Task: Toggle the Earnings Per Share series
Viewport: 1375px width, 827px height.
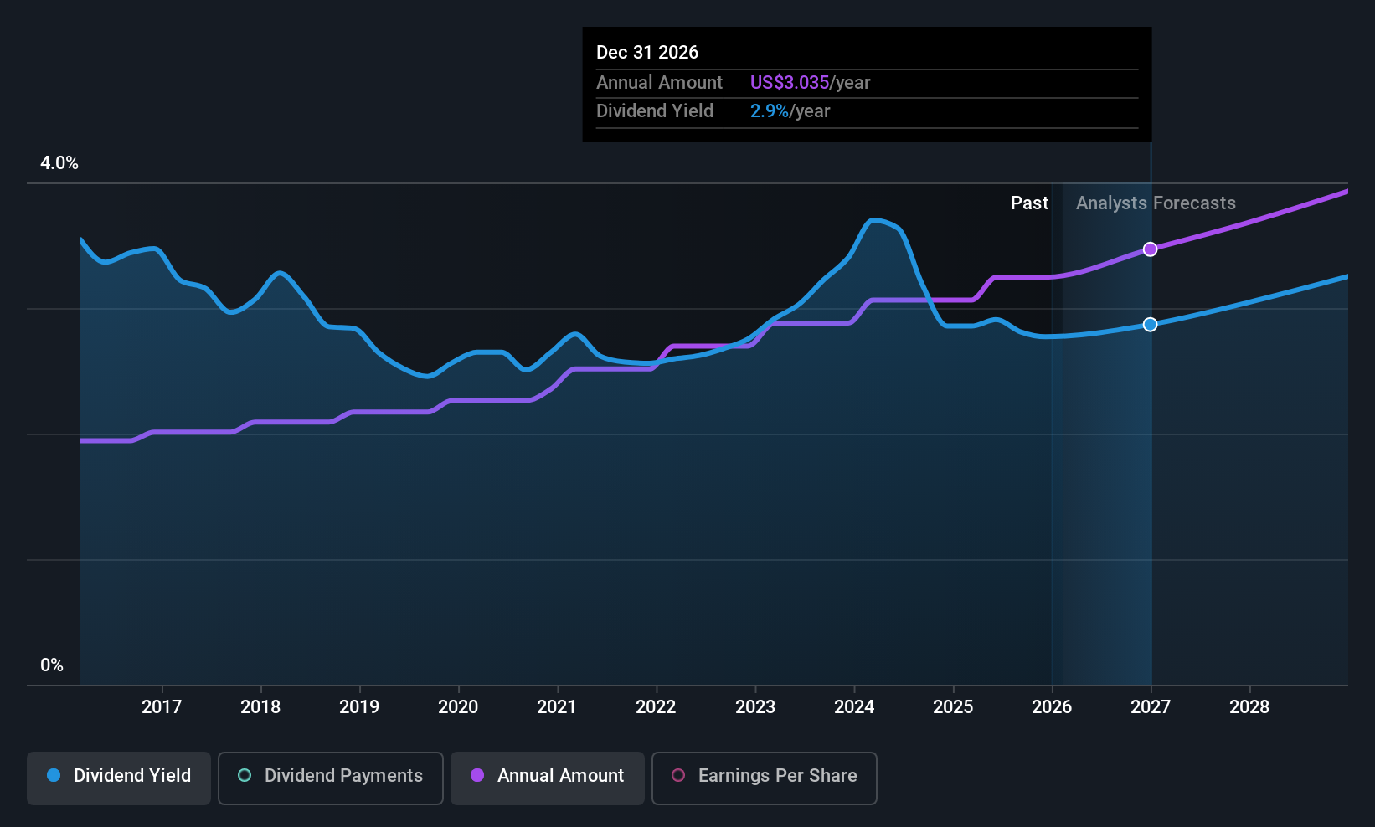Action: click(x=765, y=778)
